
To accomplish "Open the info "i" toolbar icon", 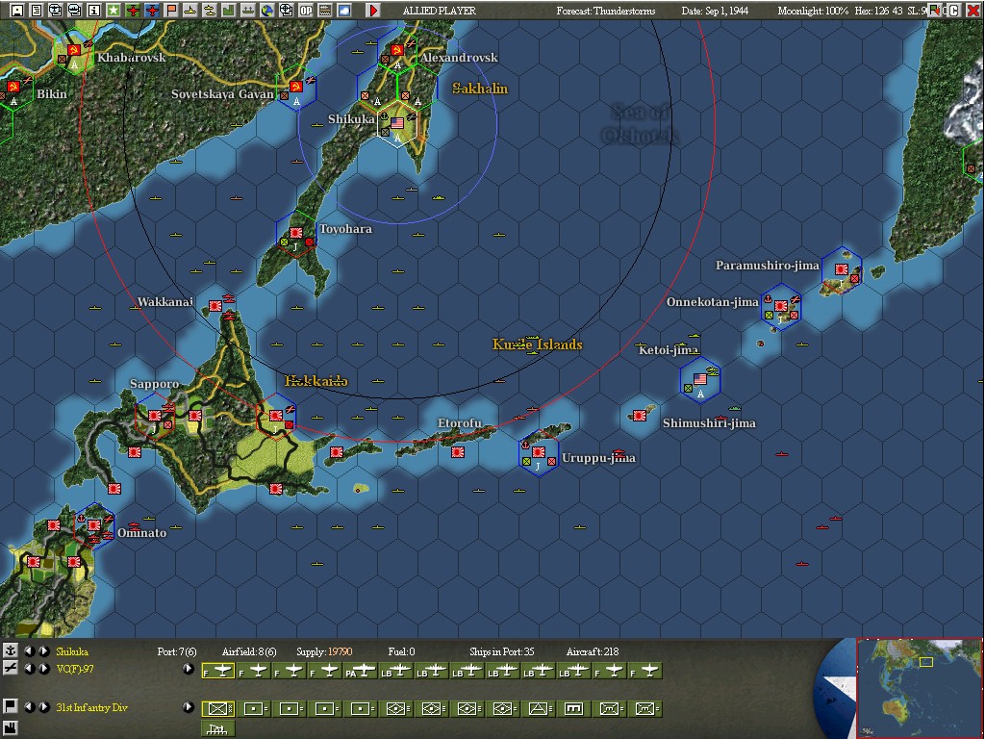I will tap(93, 10).
